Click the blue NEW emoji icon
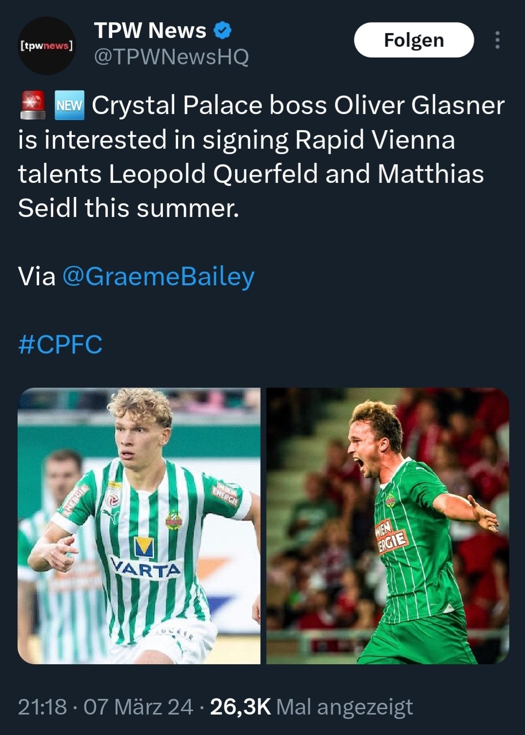This screenshot has width=525, height=735. tap(70, 105)
